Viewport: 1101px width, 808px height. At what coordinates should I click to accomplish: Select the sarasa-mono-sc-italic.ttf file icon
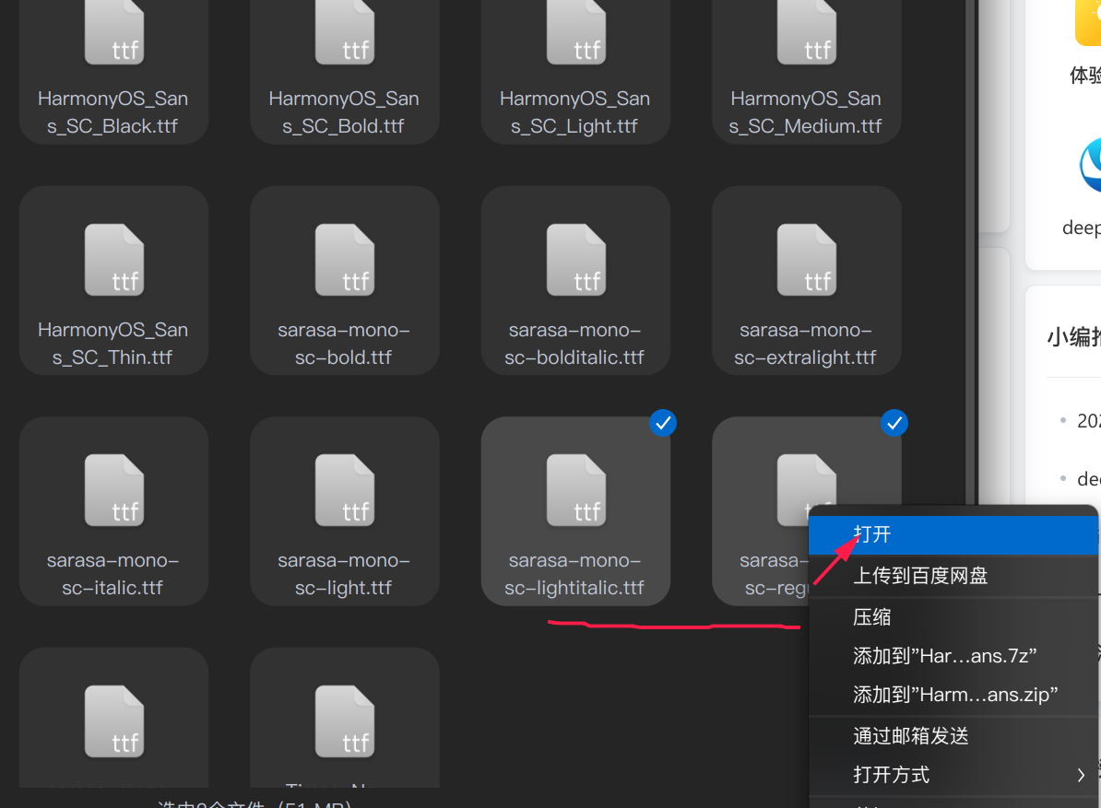click(x=112, y=491)
